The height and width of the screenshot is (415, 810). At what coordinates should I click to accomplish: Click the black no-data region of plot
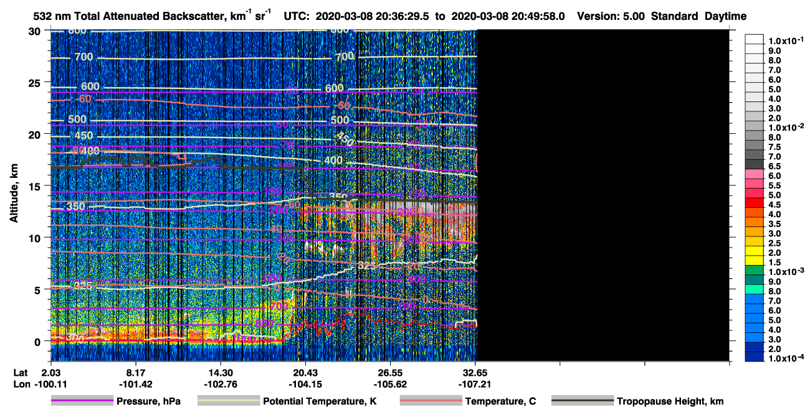pyautogui.click(x=603, y=195)
